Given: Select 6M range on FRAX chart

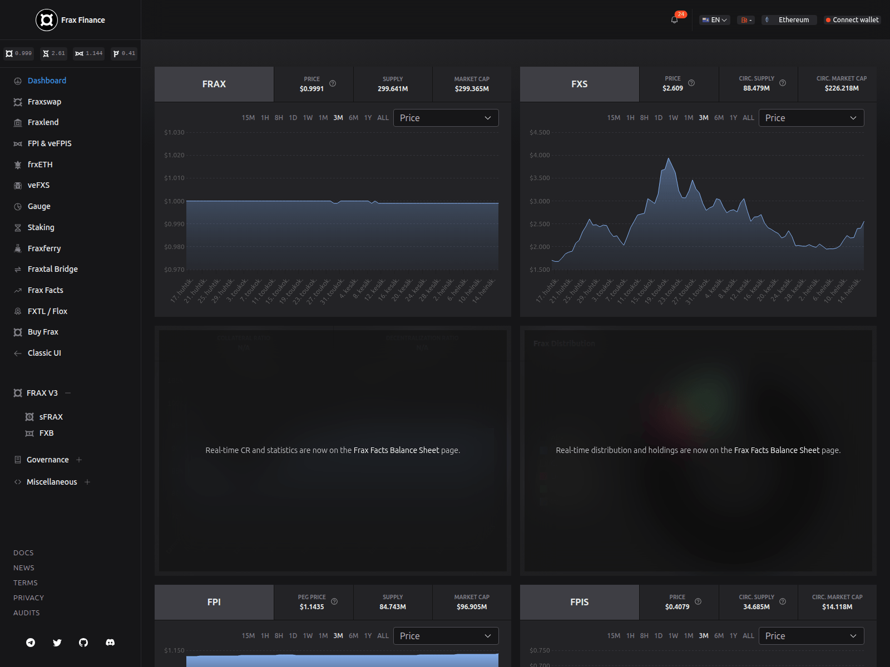Looking at the screenshot, I should 353,118.
